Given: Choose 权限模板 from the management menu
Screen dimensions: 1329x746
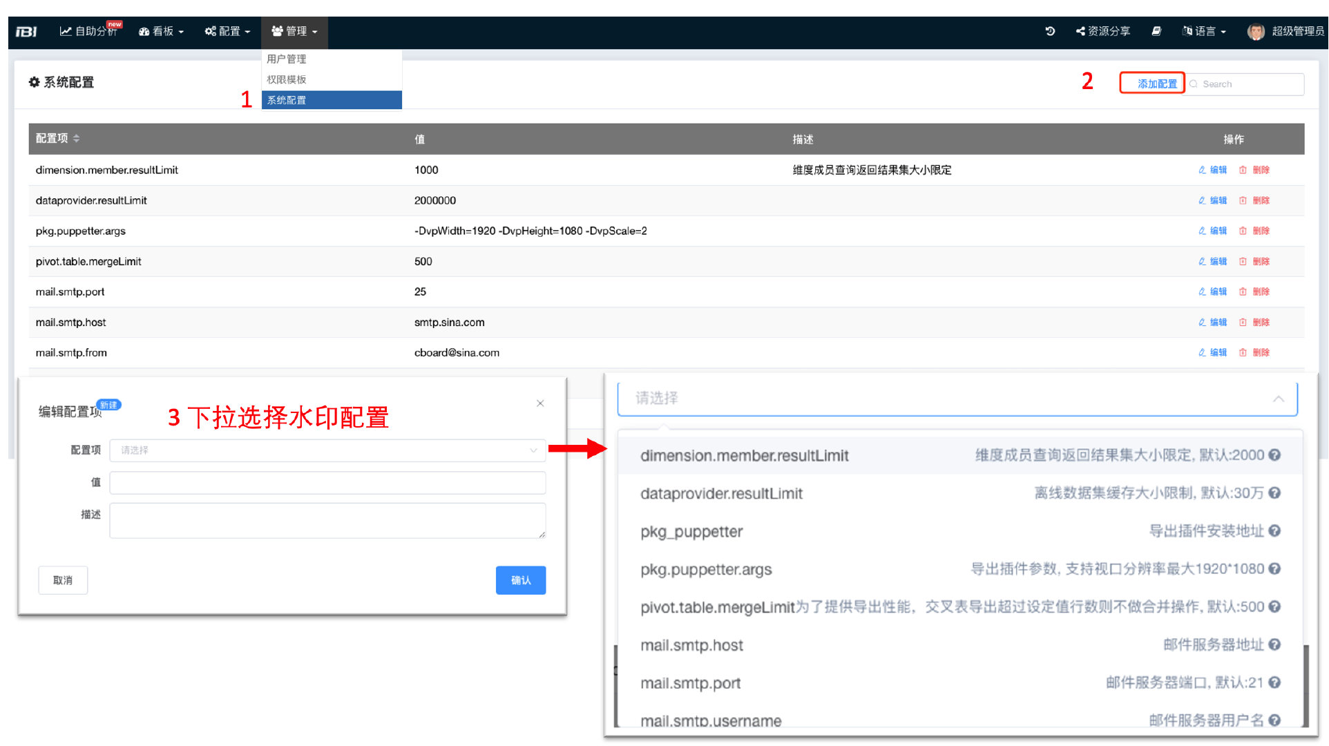Looking at the screenshot, I should (332, 79).
